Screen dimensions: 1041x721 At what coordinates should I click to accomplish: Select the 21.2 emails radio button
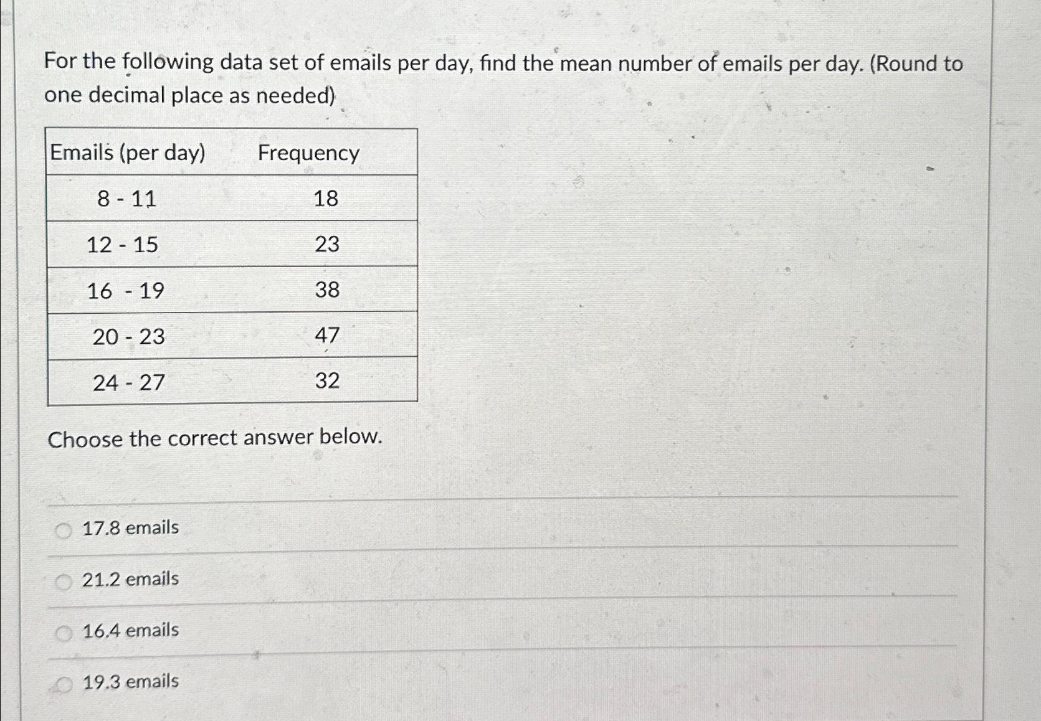click(63, 581)
